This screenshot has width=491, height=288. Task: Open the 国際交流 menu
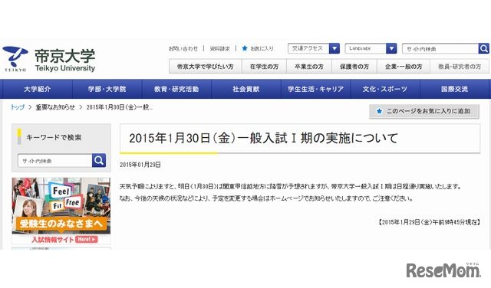(455, 89)
